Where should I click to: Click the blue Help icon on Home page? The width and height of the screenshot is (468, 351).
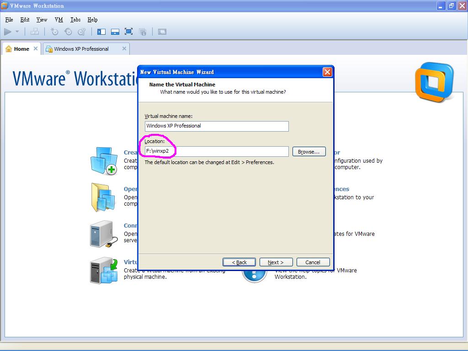tap(254, 276)
